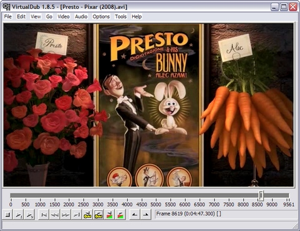Jump to the start of the video

[x=44, y=215]
